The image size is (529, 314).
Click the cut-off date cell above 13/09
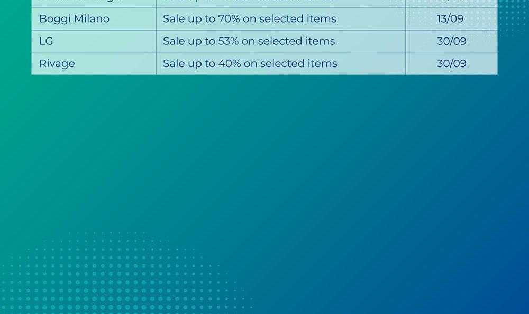451,3
